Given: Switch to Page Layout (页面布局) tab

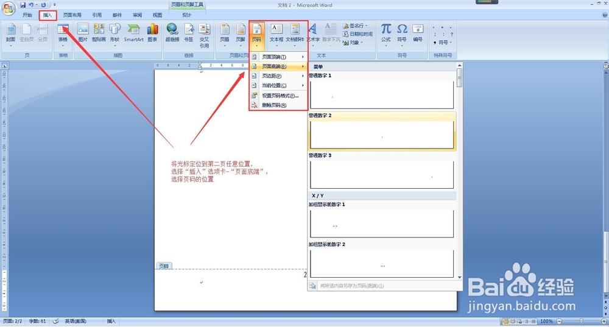Looking at the screenshot, I should pos(72,15).
